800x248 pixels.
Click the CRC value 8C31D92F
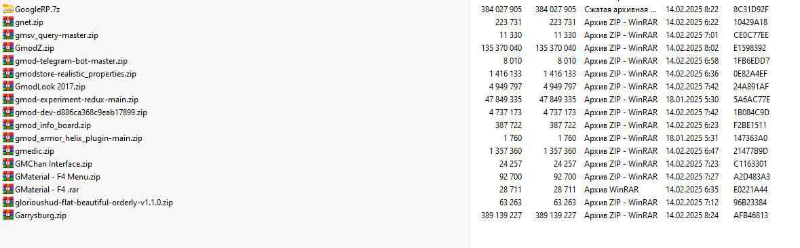[x=751, y=9]
